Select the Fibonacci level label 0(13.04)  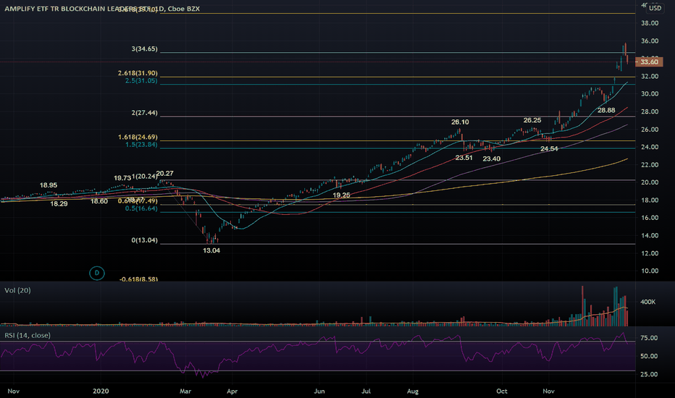(x=145, y=240)
